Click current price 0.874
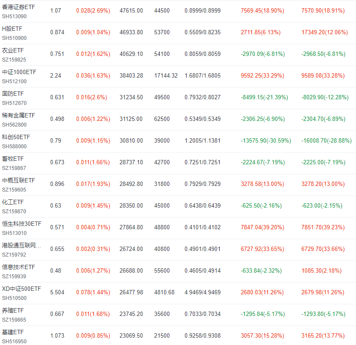The height and width of the screenshot is (345, 356). 57,33
